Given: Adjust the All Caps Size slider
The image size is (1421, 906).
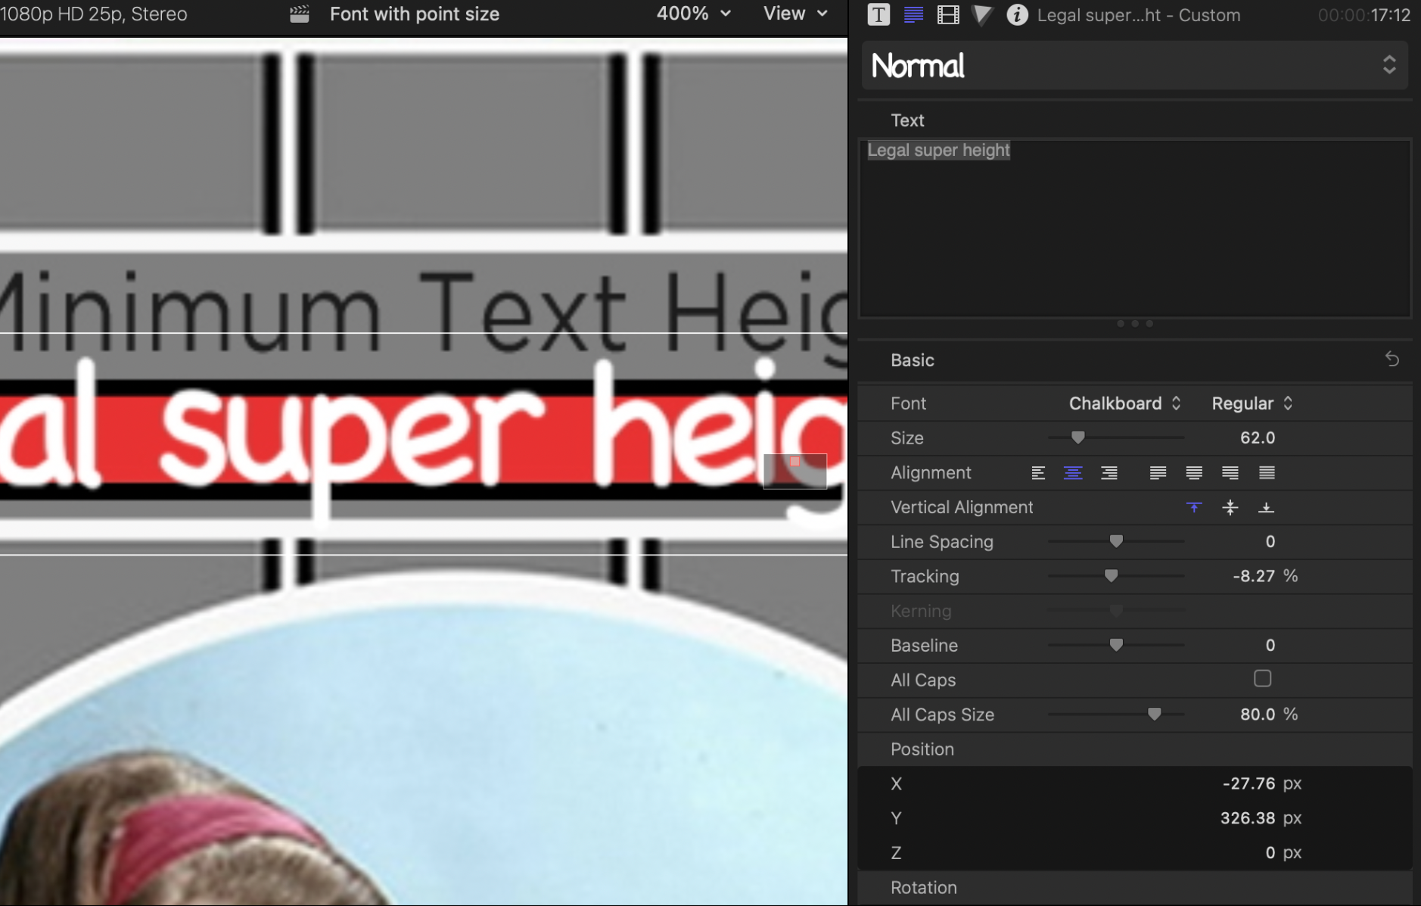Looking at the screenshot, I should [1154, 714].
